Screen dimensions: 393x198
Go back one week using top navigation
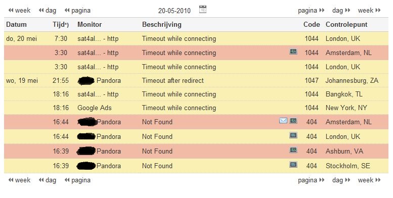click(19, 11)
